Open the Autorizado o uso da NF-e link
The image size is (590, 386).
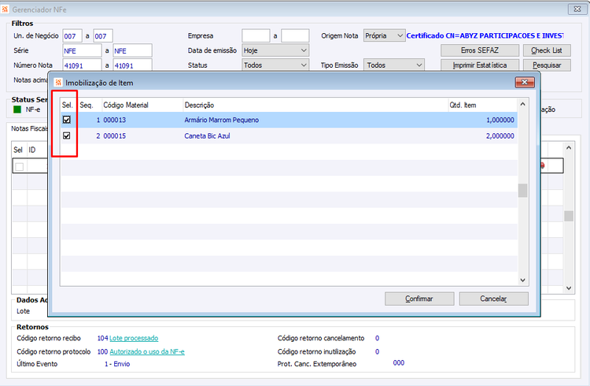[x=147, y=351]
